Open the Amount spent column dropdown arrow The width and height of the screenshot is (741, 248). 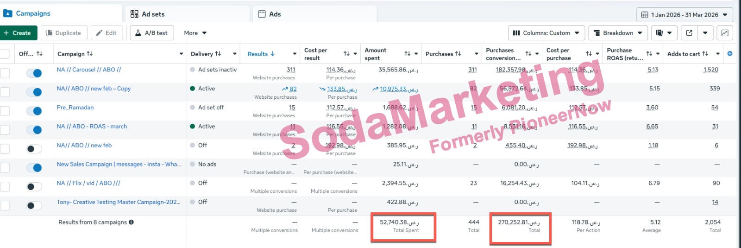(416, 54)
